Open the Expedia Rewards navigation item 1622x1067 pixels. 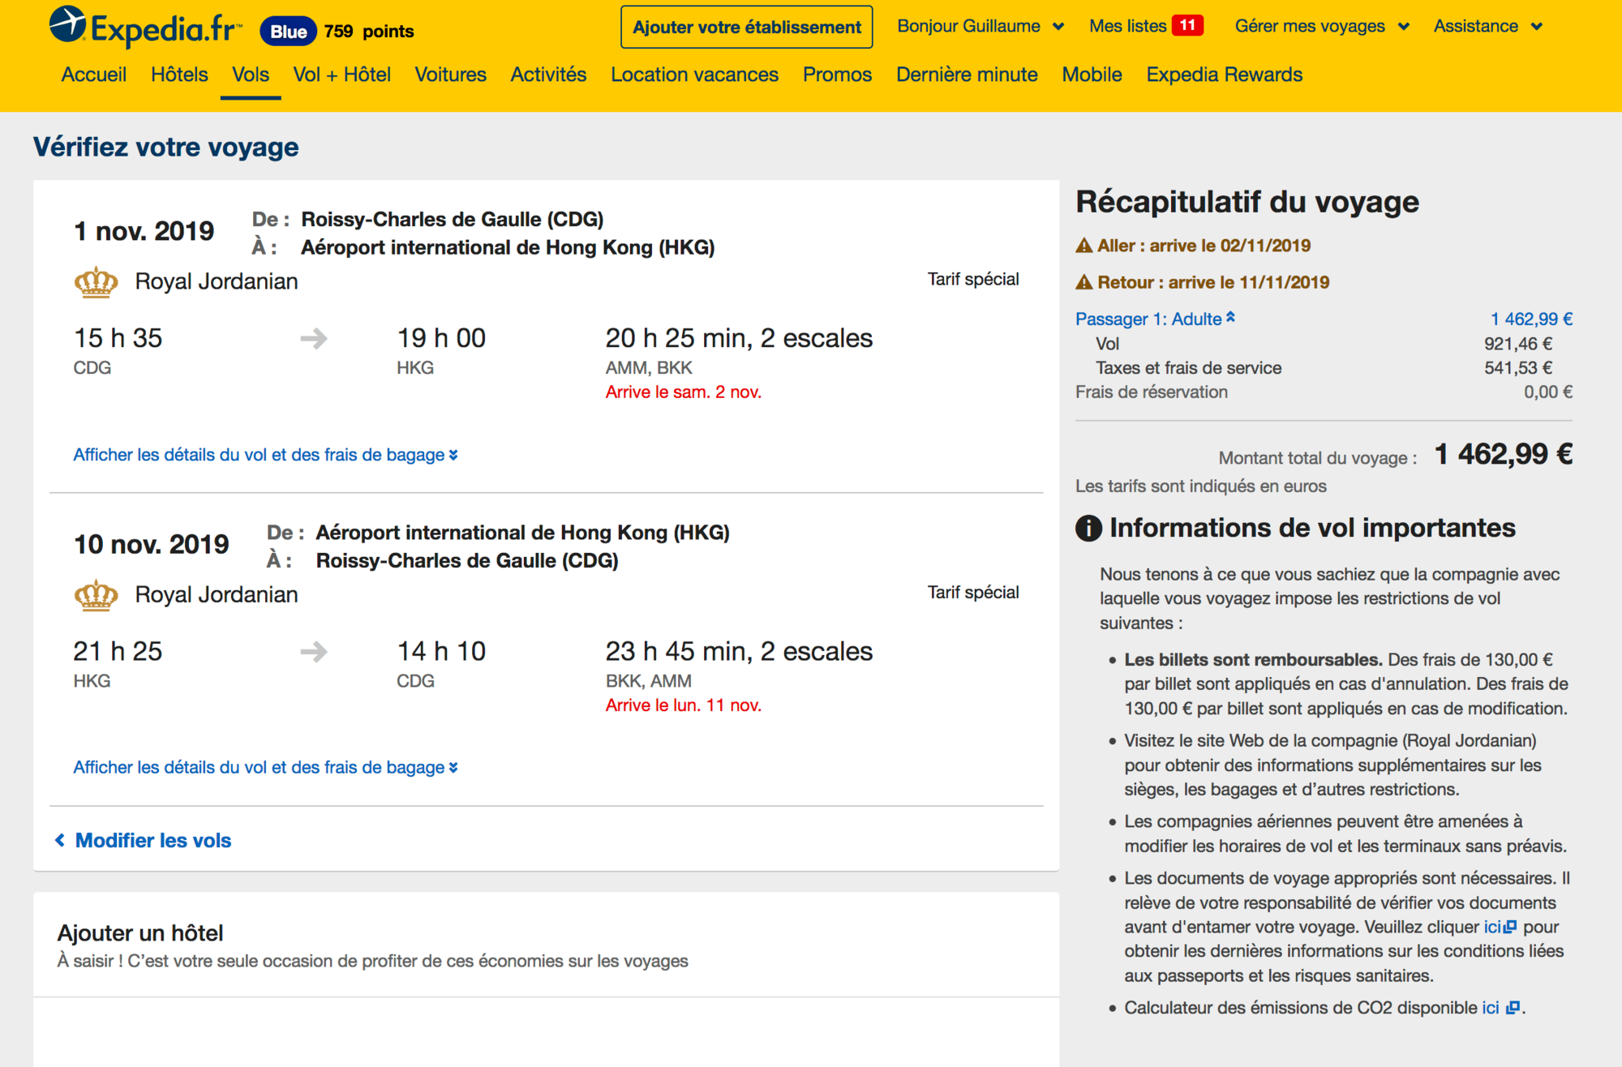(x=1224, y=75)
